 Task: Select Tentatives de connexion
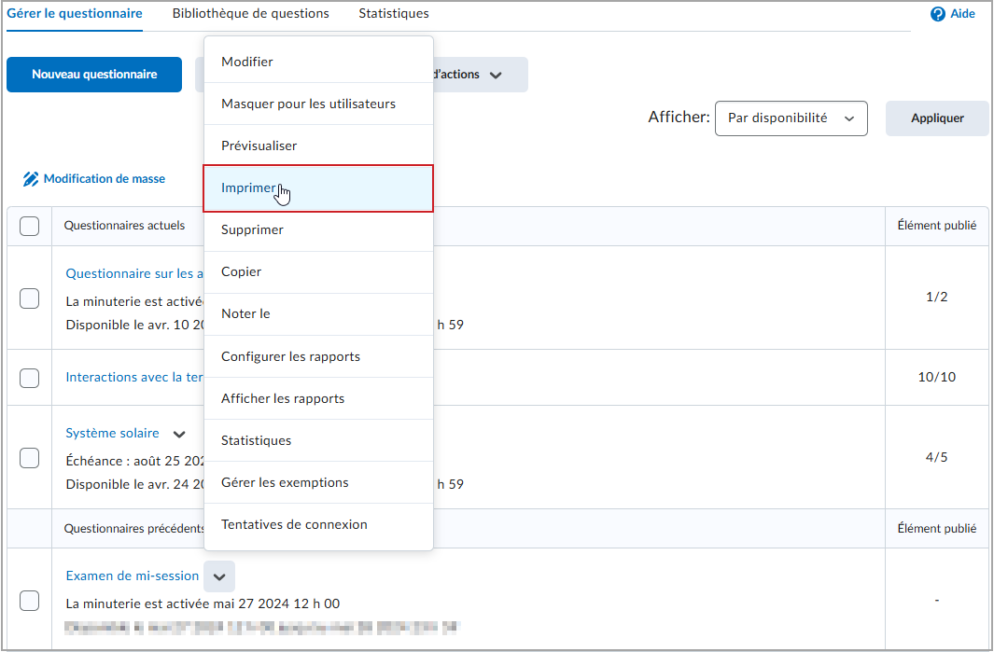tap(318, 524)
